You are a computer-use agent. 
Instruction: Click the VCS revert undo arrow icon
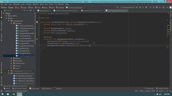point(160,7)
